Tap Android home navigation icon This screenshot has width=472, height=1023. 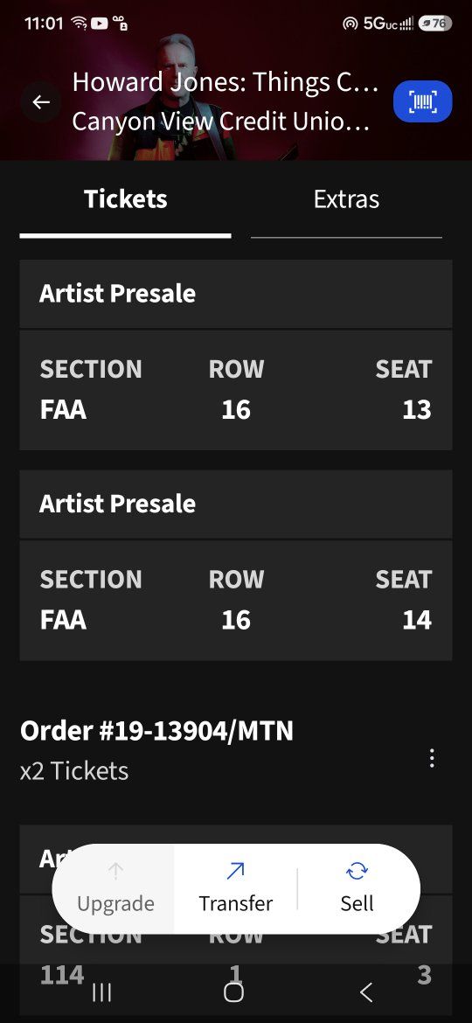point(234,992)
